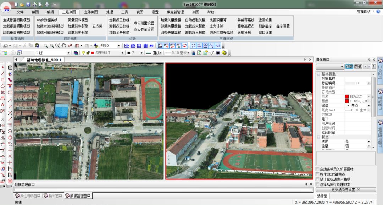Screen dimensions: 383x205
Task: Click 加载点云数据 in the ribbon
Action: point(119,20)
